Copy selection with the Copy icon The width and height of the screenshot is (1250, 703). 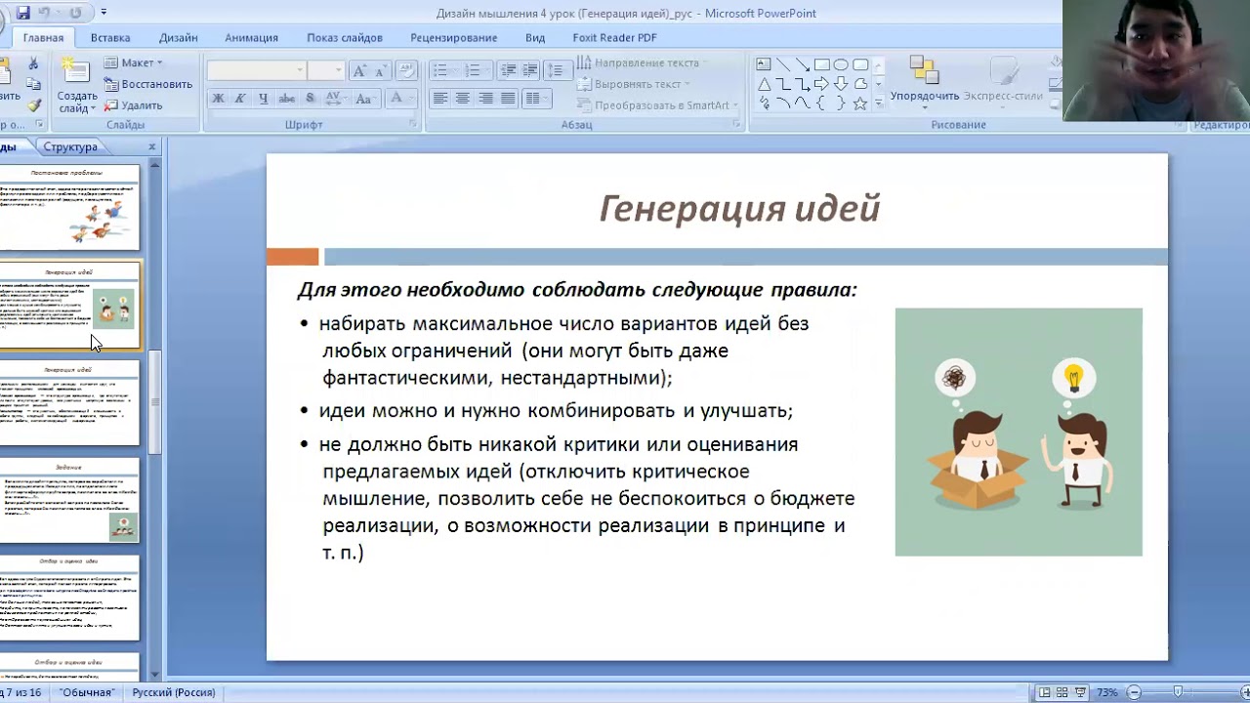coord(34,84)
